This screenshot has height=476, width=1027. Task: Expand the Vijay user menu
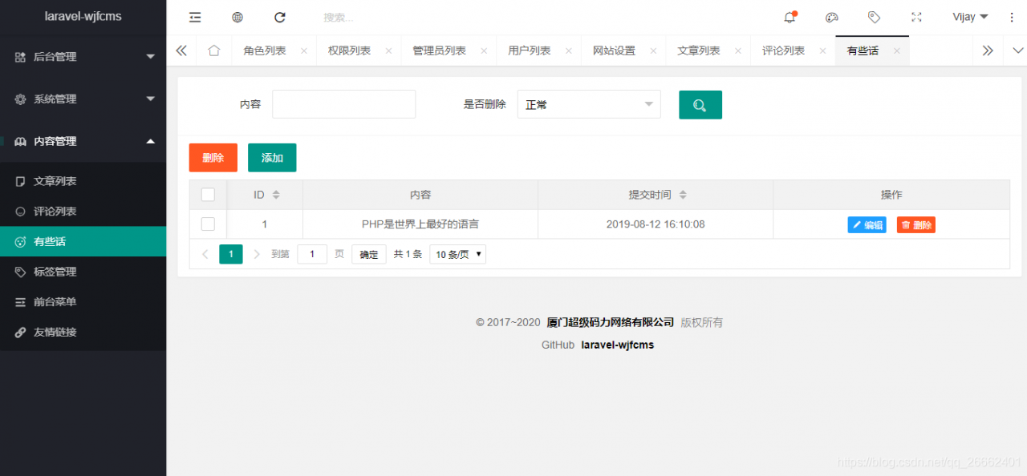[x=970, y=17]
